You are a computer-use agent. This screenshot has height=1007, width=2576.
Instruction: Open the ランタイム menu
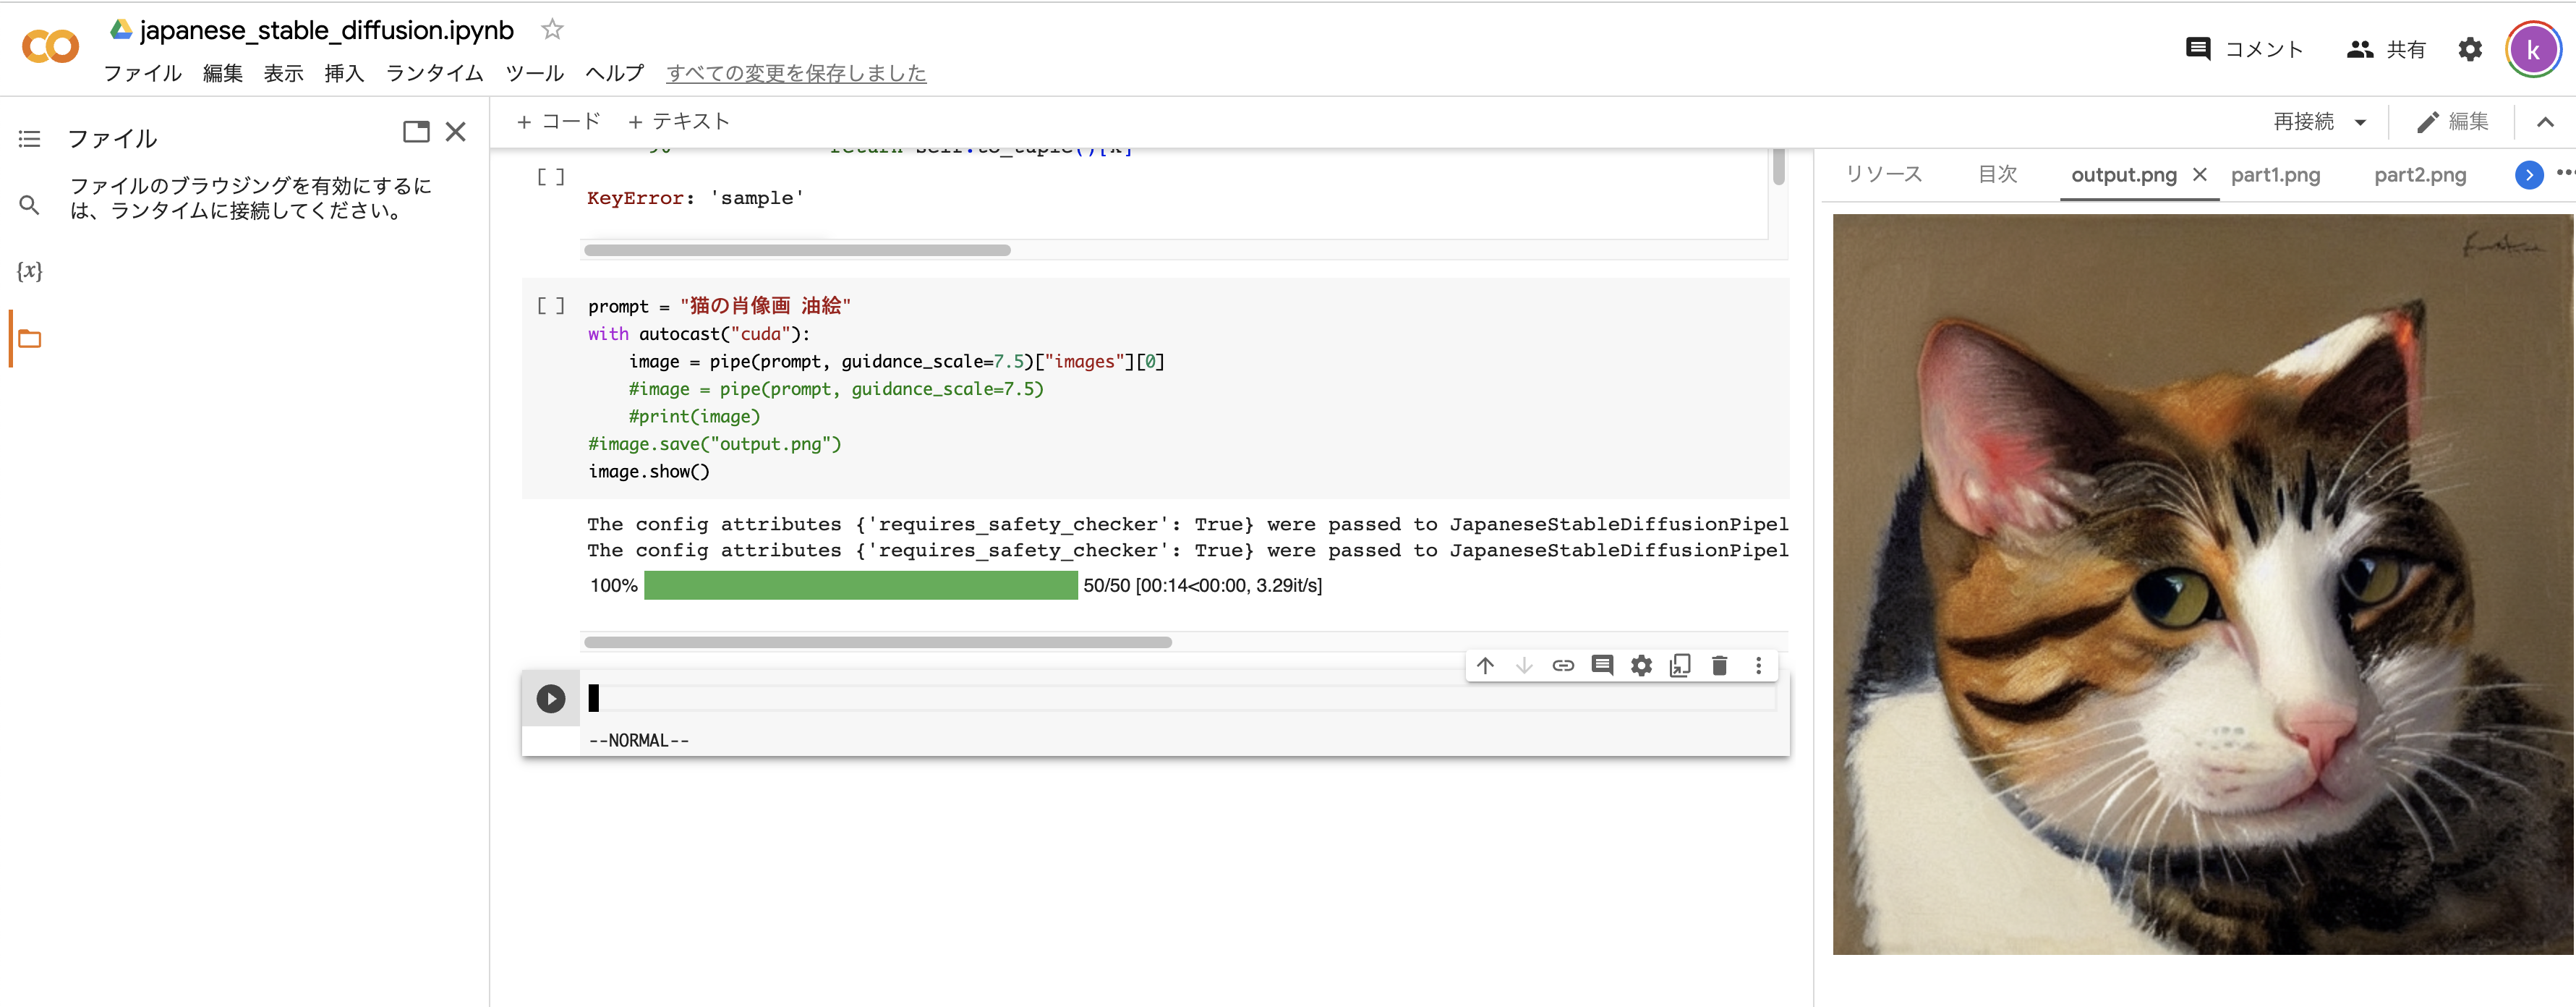[434, 73]
